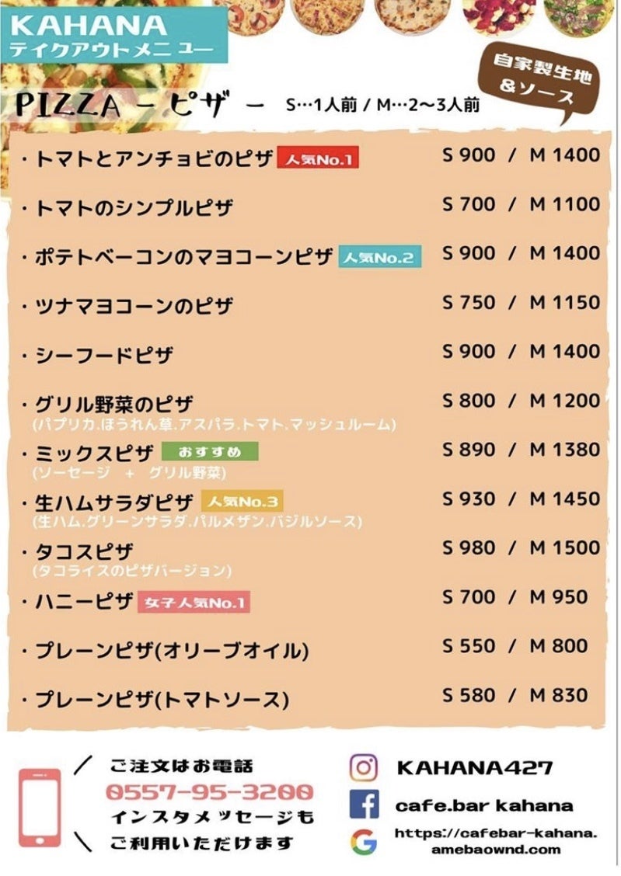Click the red 人気No.1 badge
Image resolution: width=621 pixels, height=876 pixels.
click(318, 159)
